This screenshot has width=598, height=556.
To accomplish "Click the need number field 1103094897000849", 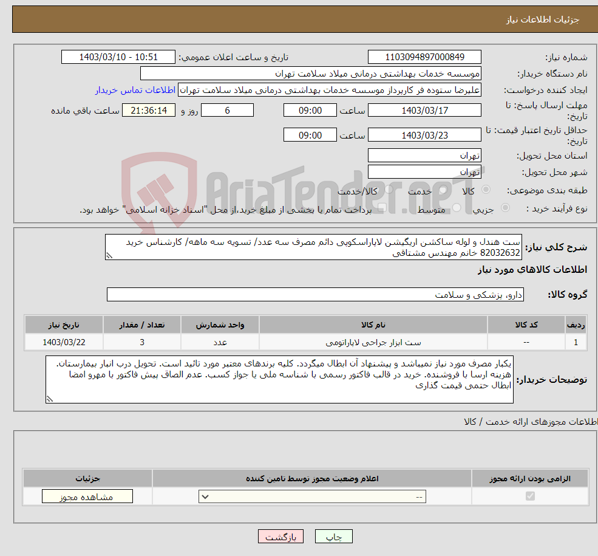I will tap(424, 57).
